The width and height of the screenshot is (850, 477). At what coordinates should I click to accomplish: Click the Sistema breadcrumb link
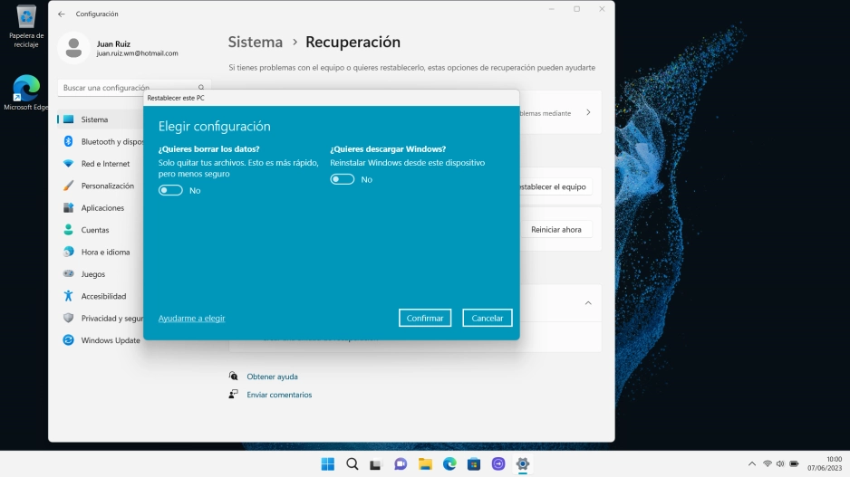[x=256, y=42]
